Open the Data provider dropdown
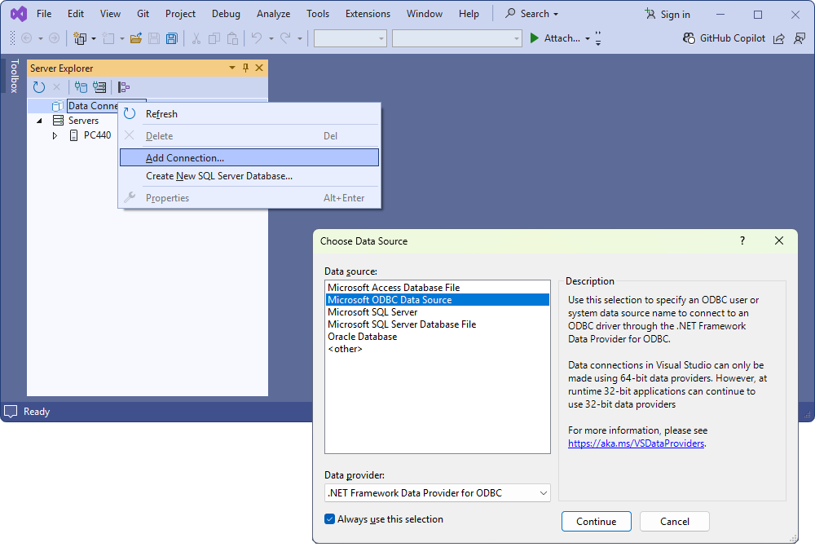 click(x=541, y=492)
